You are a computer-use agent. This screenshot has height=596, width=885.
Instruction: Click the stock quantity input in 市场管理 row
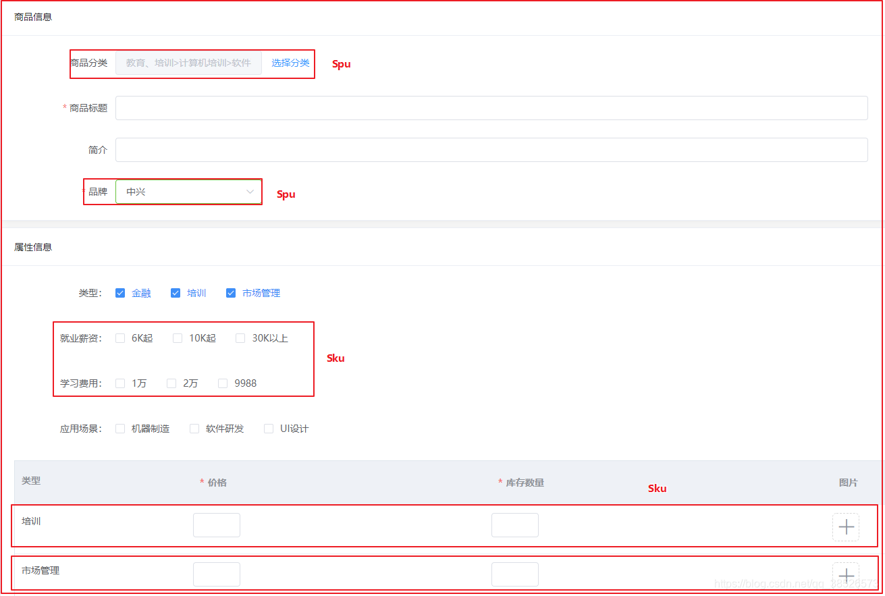pyautogui.click(x=515, y=574)
